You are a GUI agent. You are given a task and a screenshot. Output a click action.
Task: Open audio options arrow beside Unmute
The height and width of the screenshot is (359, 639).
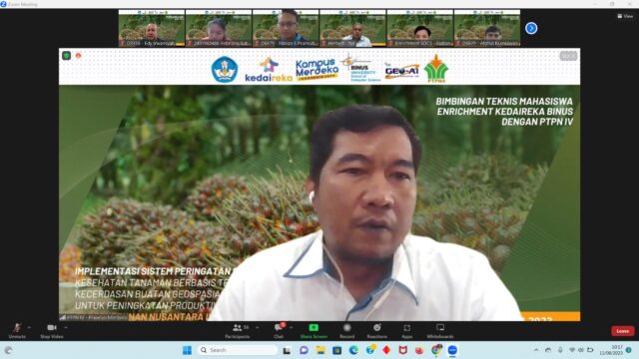29,327
